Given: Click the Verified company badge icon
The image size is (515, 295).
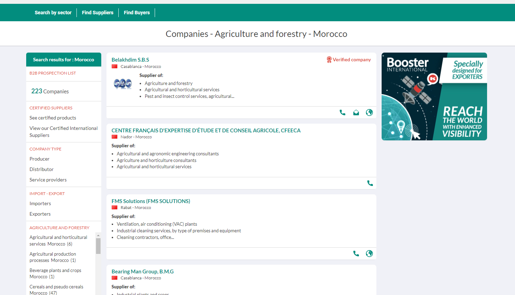Looking at the screenshot, I should (329, 60).
